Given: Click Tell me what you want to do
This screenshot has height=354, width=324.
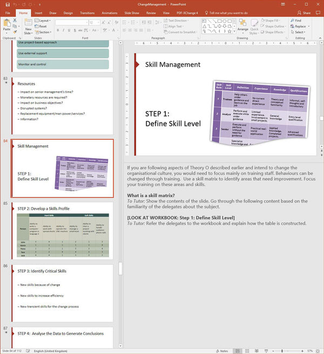Looking at the screenshot, I should 226,13.
